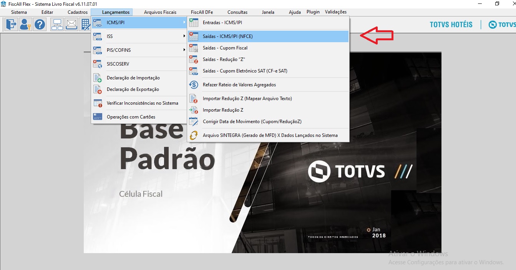Open the Janela menu

tap(268, 12)
